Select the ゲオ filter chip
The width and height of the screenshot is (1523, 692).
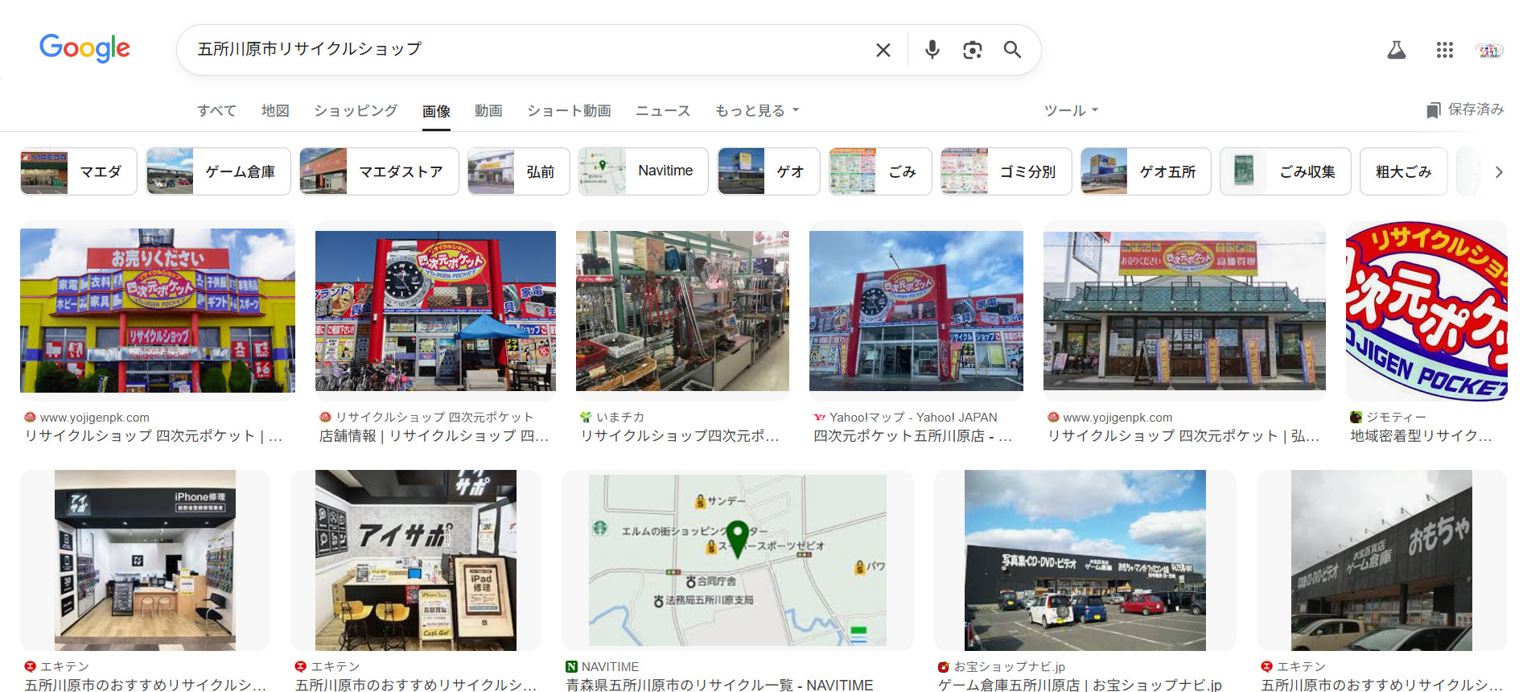(x=768, y=171)
